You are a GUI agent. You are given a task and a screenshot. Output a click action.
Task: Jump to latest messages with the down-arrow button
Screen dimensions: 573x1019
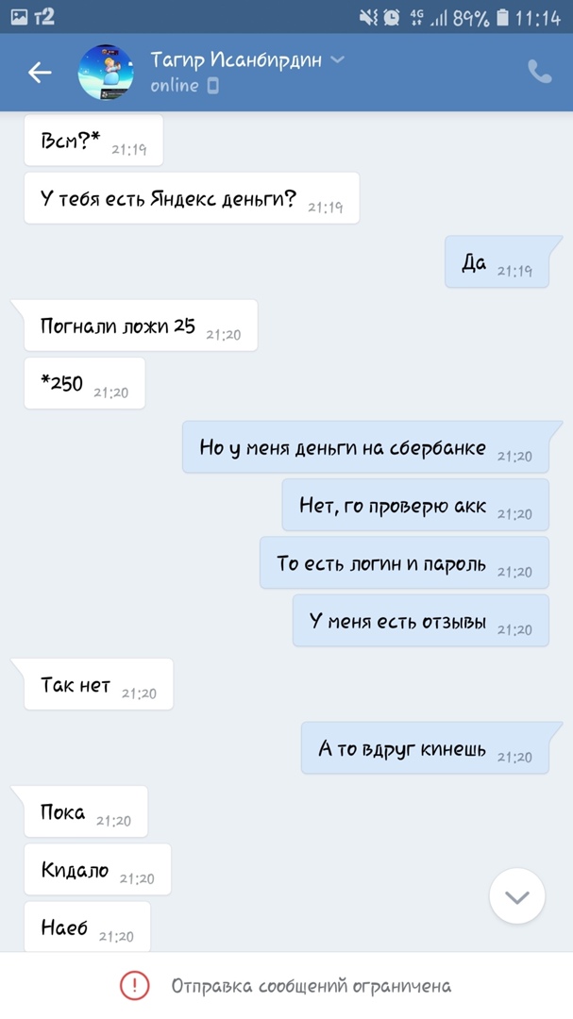pyautogui.click(x=517, y=896)
